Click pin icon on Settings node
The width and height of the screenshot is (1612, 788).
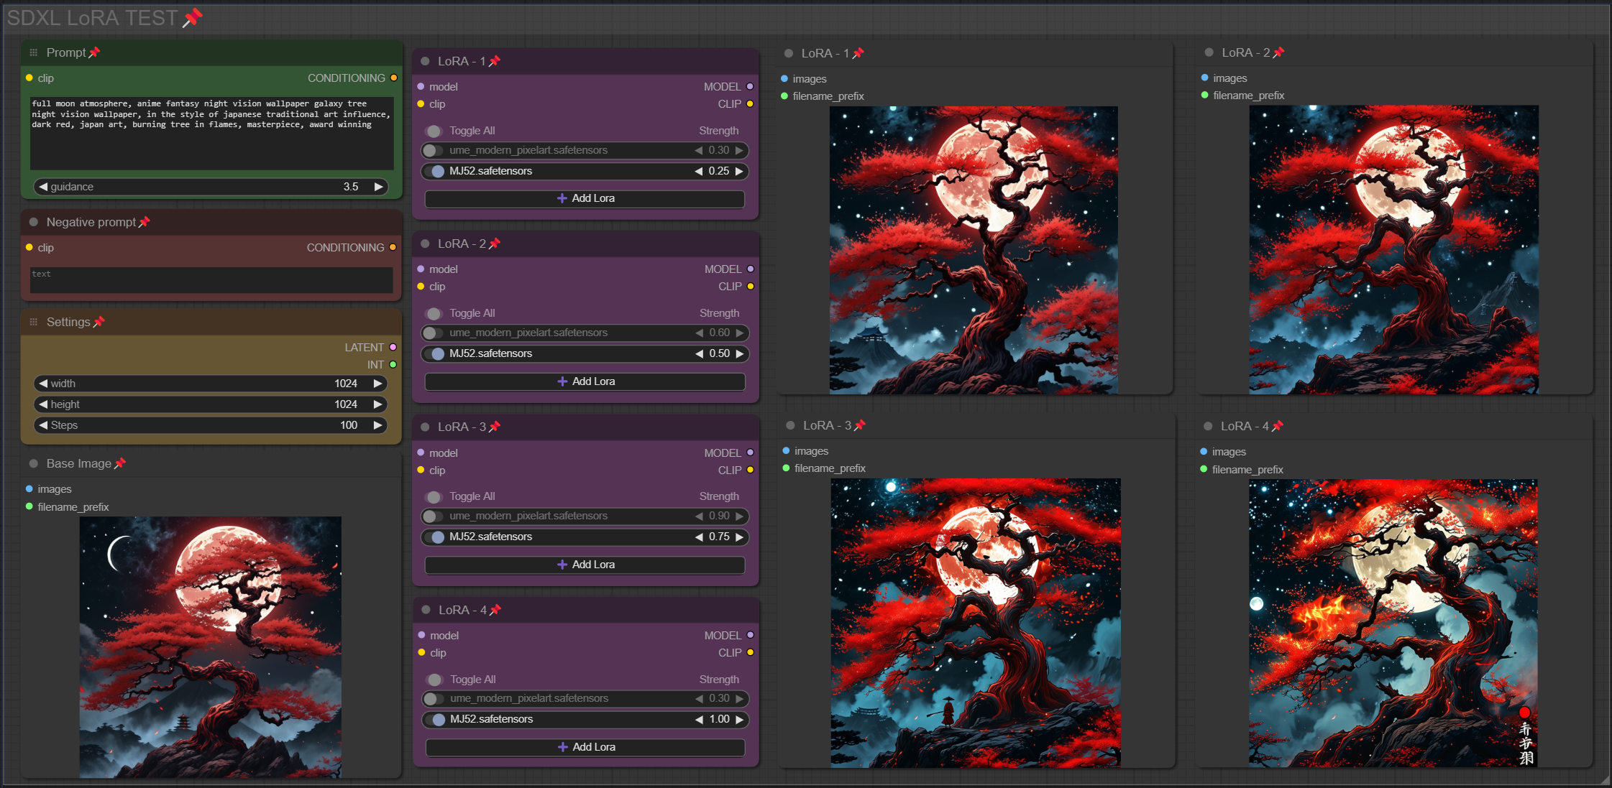pos(99,322)
